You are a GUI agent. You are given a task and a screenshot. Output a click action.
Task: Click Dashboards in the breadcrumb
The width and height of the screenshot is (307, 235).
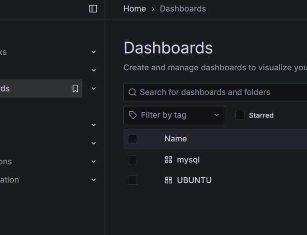coord(183,9)
